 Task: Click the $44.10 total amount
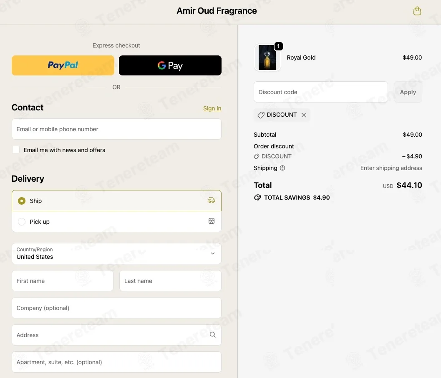point(409,185)
